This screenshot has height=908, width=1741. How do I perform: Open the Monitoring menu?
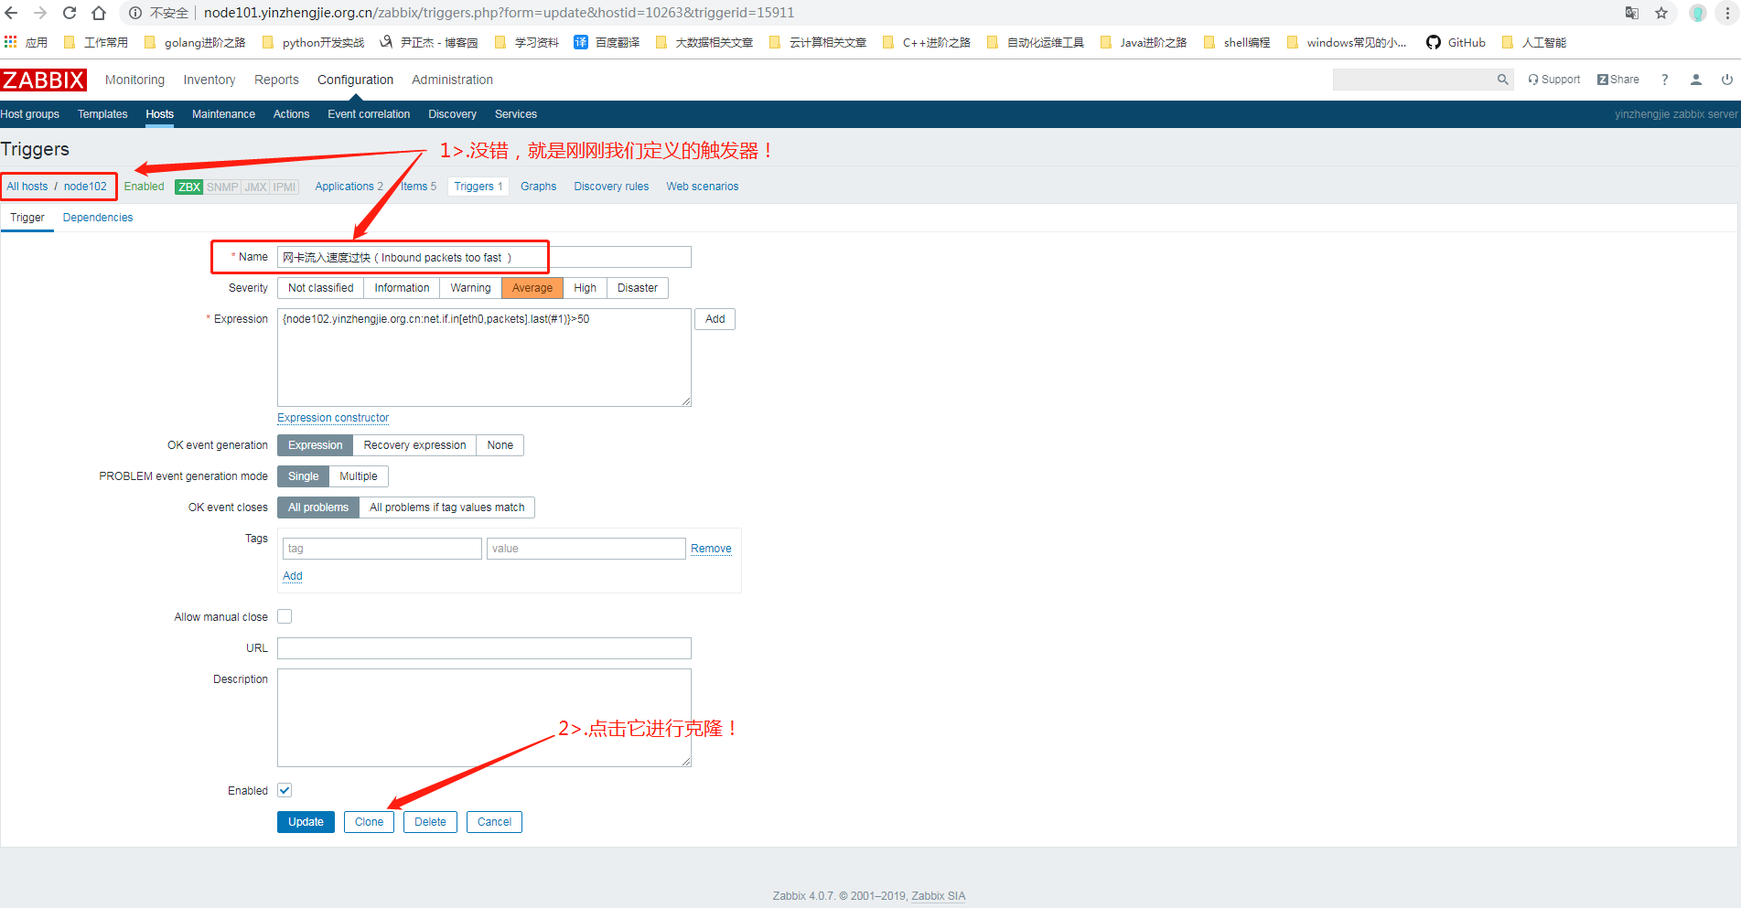pos(134,80)
